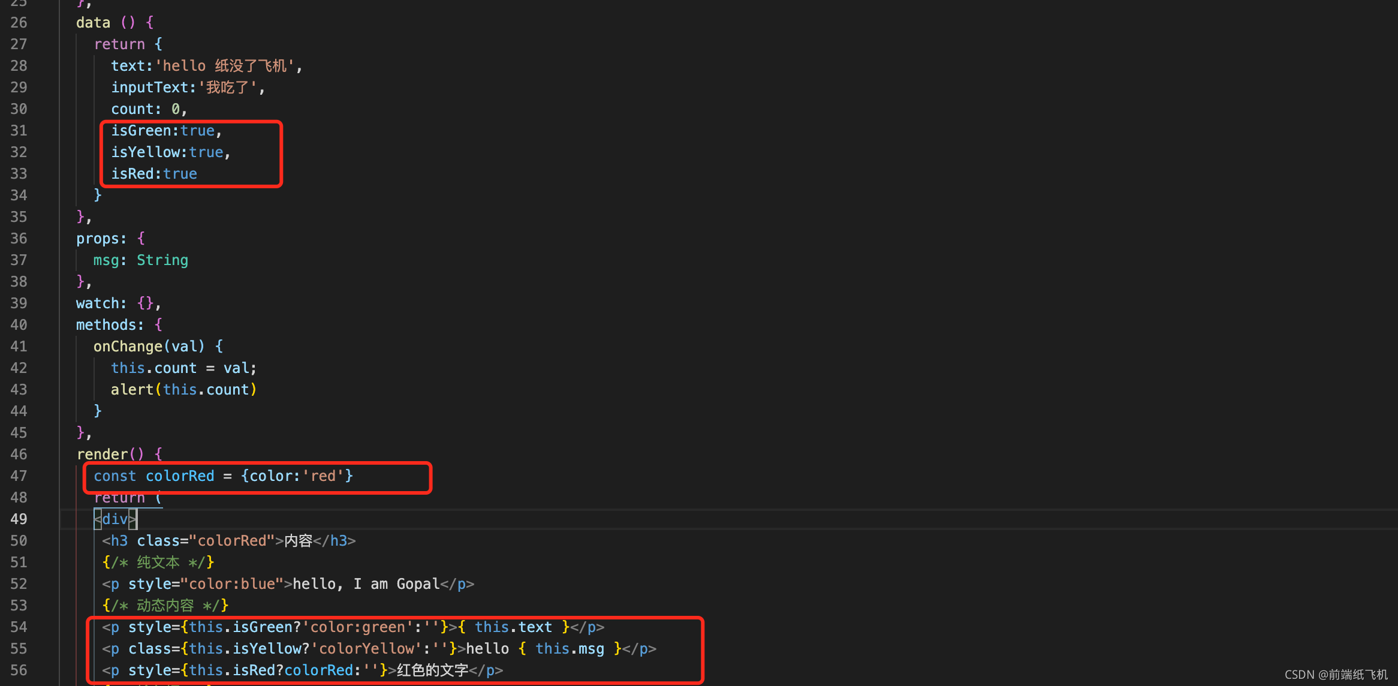Click the 'isGreen:true,' property
The image size is (1398, 686).
[x=167, y=131]
